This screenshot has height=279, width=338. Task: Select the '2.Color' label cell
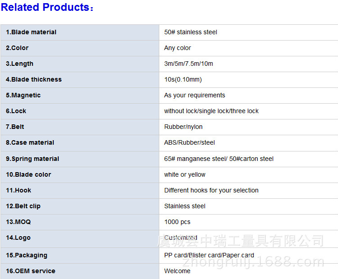pyautogui.click(x=17, y=48)
